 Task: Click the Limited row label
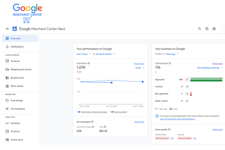(x=159, y=87)
